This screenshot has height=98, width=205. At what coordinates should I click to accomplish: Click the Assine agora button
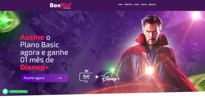pyautogui.click(x=44, y=78)
